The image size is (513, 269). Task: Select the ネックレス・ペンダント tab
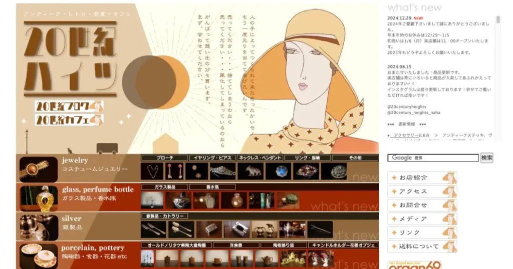click(260, 157)
